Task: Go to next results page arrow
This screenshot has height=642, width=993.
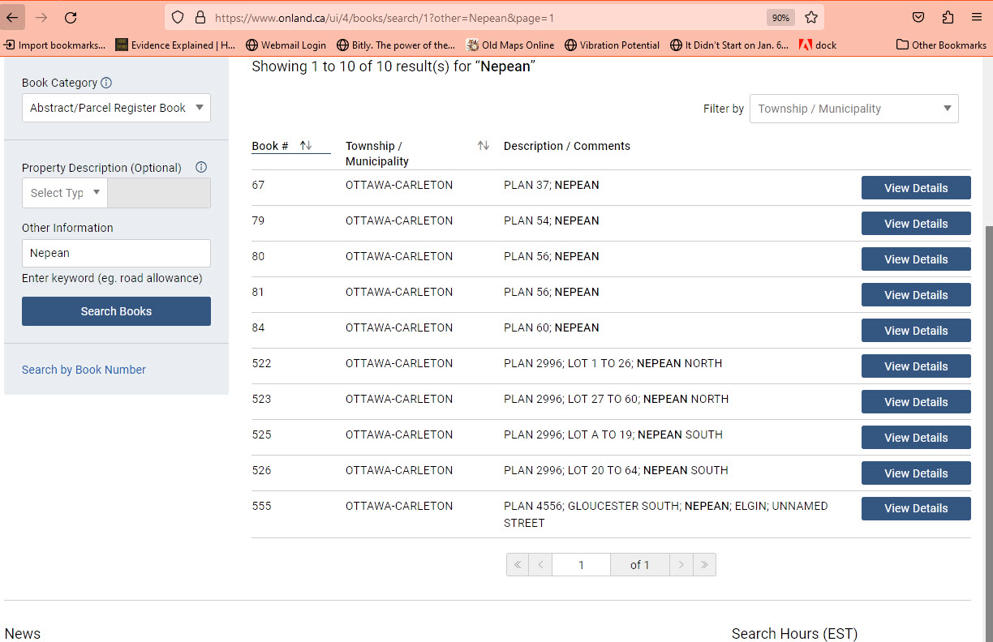Action: (x=681, y=565)
